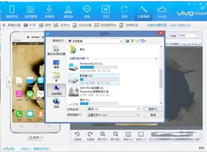207x152 pixels.
Task: Click 切换机型 switch model toolbar button
Action: coord(129,25)
